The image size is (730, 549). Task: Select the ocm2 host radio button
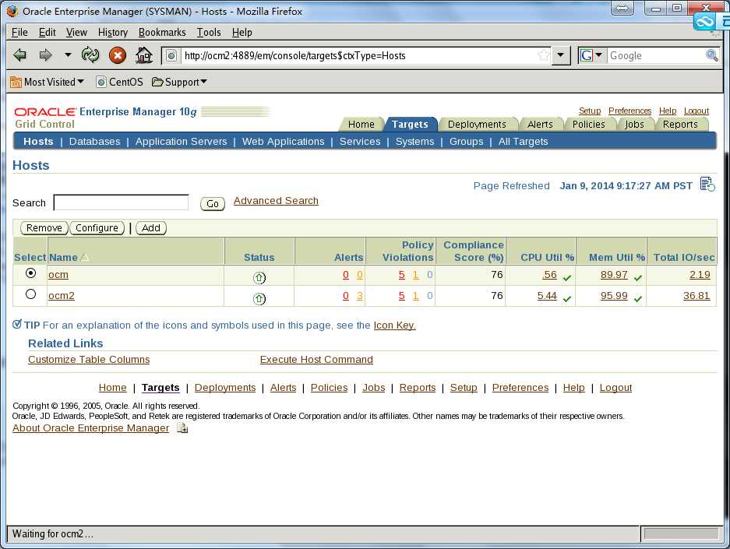click(x=30, y=294)
